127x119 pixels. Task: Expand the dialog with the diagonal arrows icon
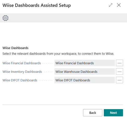[111, 5]
